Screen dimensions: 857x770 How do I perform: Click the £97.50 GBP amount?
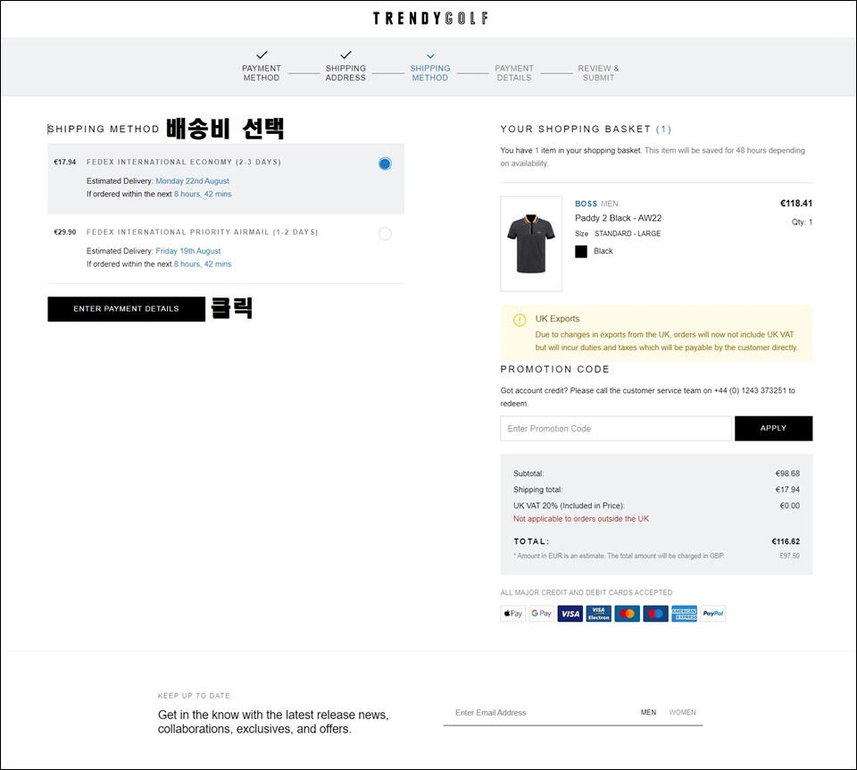(x=789, y=556)
